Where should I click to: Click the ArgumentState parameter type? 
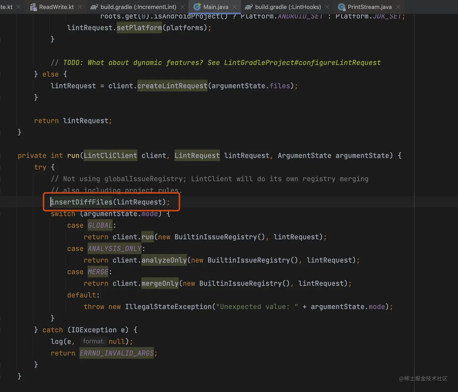304,156
